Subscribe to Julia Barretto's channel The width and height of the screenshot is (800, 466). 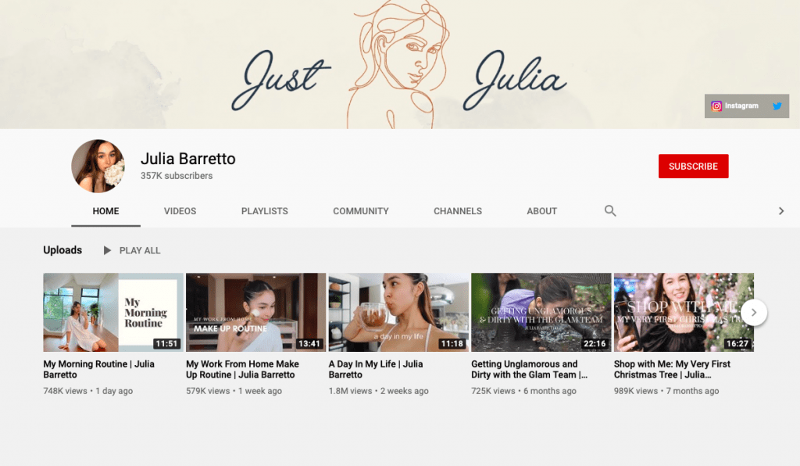[694, 167]
